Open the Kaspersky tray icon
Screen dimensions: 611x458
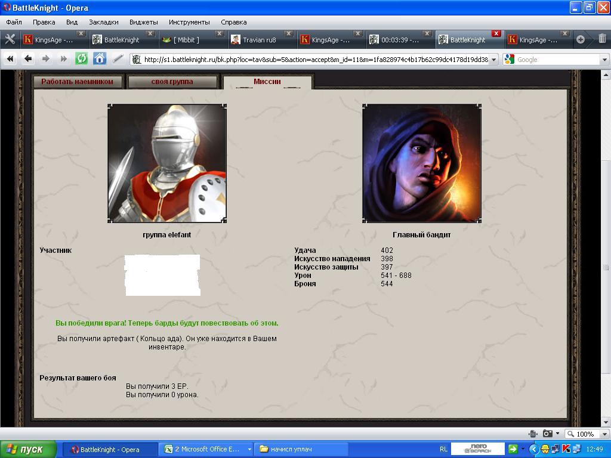pyautogui.click(x=566, y=450)
